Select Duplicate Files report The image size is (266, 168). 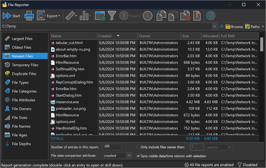(x=25, y=74)
